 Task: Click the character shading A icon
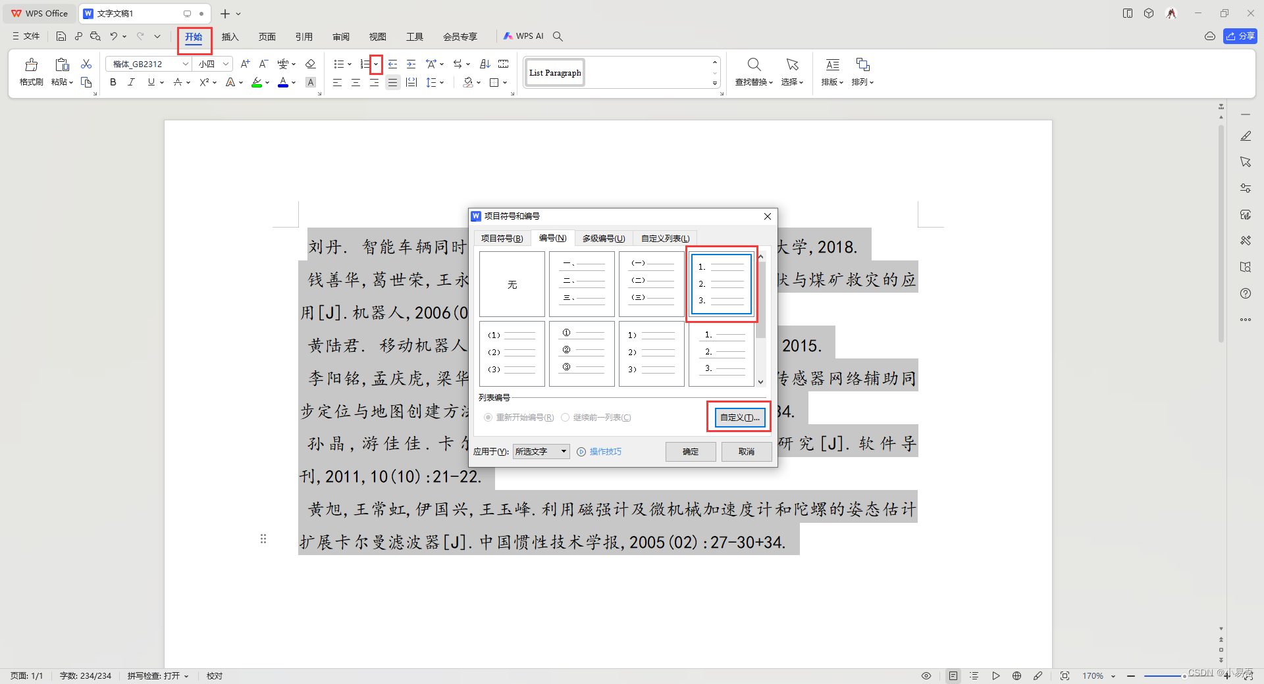(x=311, y=82)
